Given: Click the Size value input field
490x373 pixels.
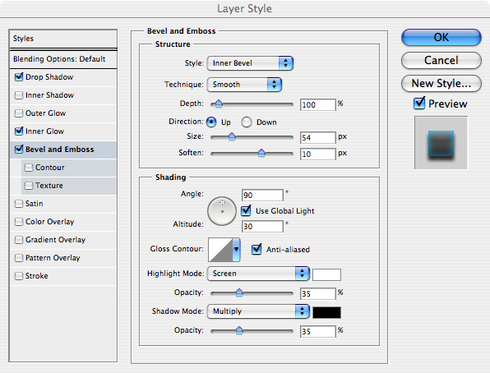Looking at the screenshot, I should click(x=318, y=137).
